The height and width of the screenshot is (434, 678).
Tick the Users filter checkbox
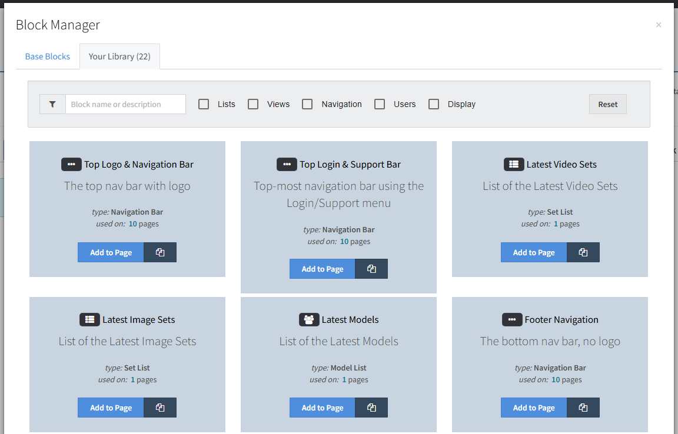(x=380, y=104)
